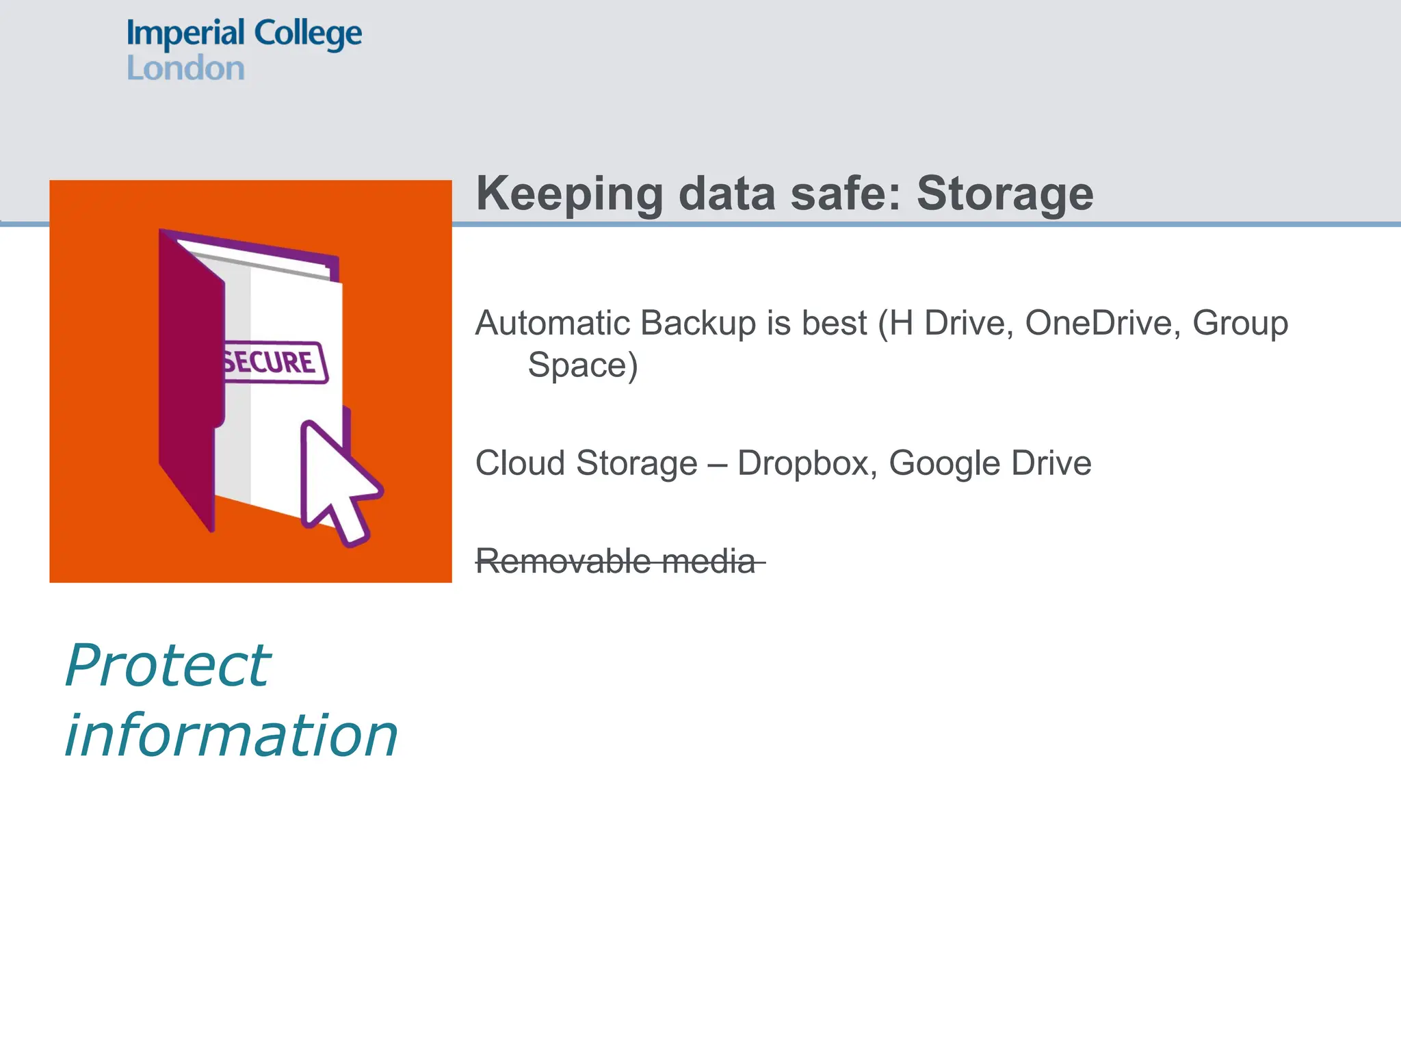Click the italic word information
This screenshot has height=1051, width=1401.
(x=231, y=736)
